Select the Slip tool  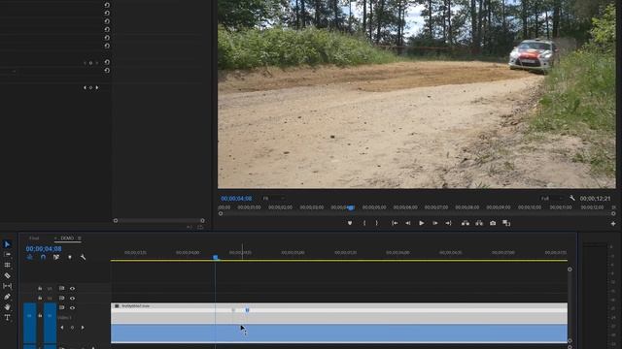tap(7, 286)
